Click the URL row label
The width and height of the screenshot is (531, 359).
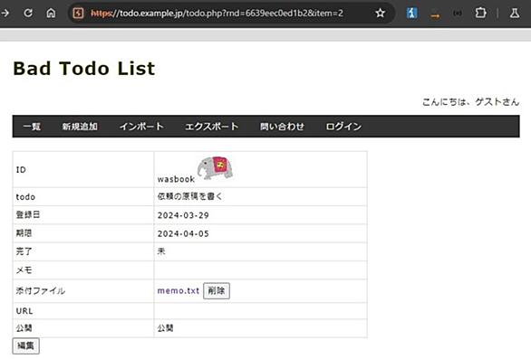[24, 311]
